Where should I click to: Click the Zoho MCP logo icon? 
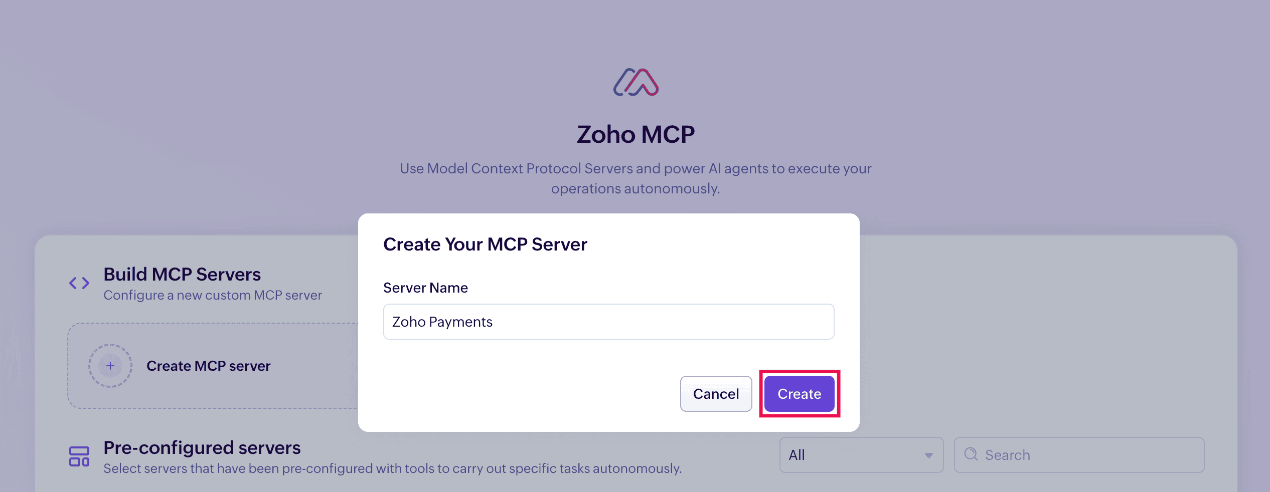pos(636,83)
